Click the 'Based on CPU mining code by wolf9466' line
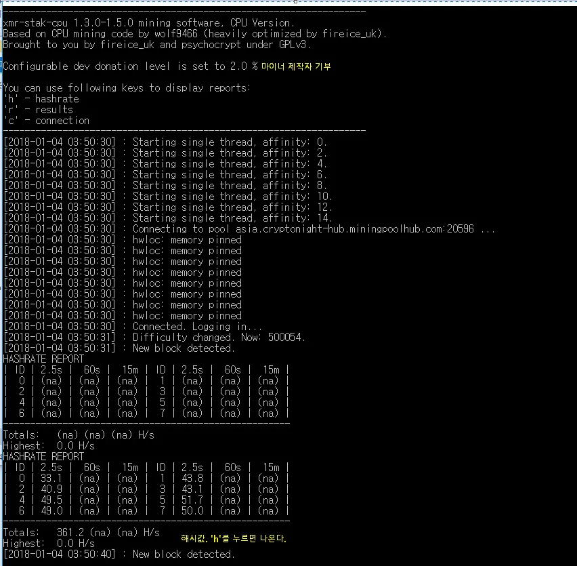 pos(194,34)
